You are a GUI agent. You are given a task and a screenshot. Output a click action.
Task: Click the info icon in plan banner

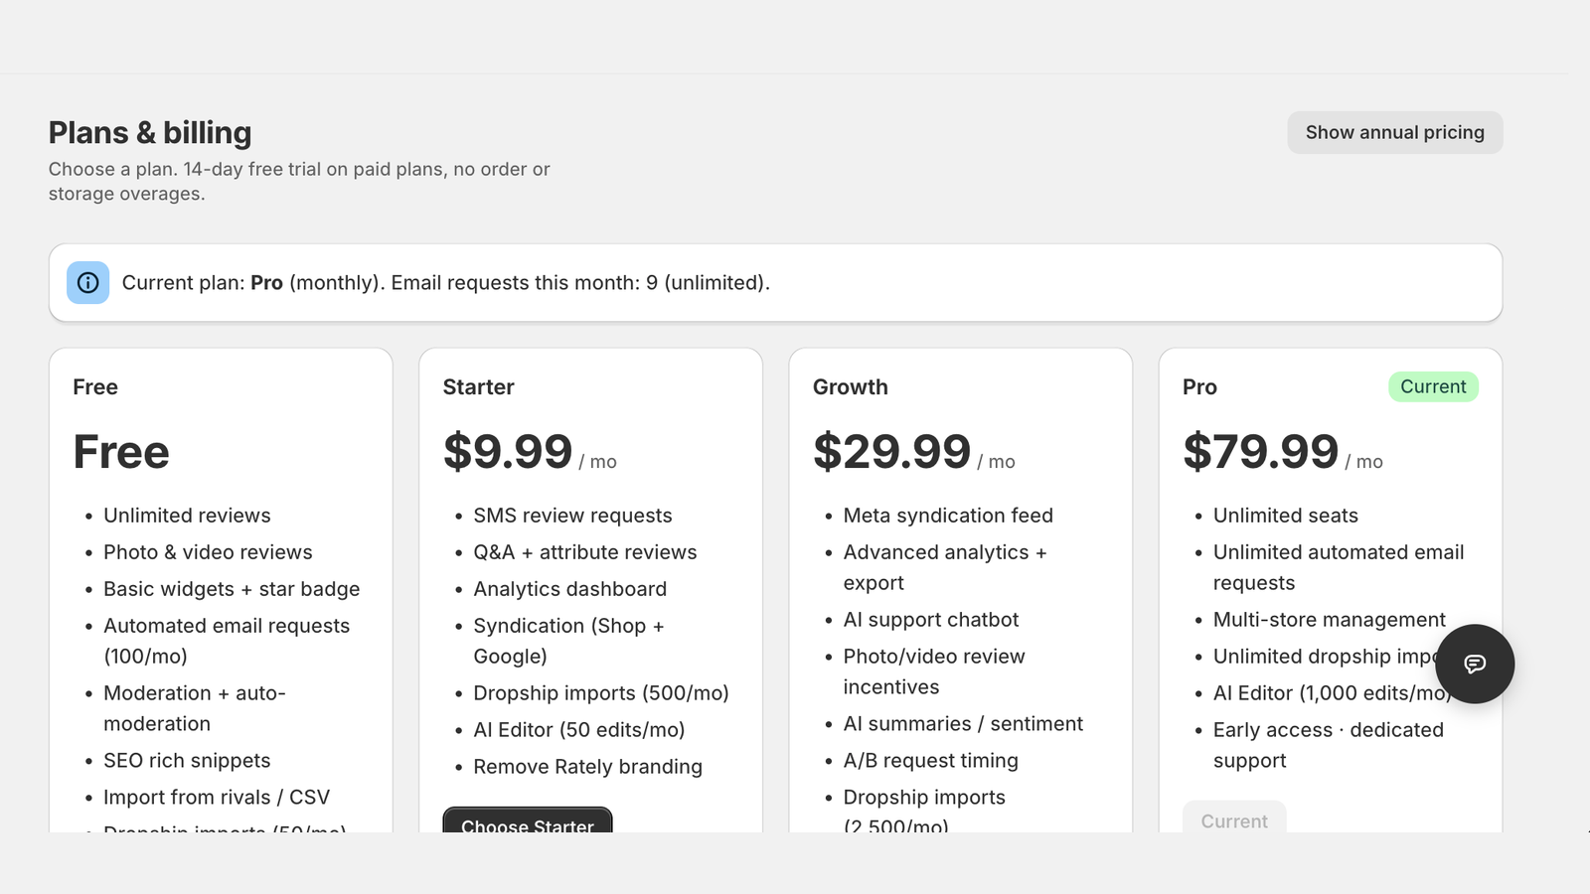click(x=87, y=283)
